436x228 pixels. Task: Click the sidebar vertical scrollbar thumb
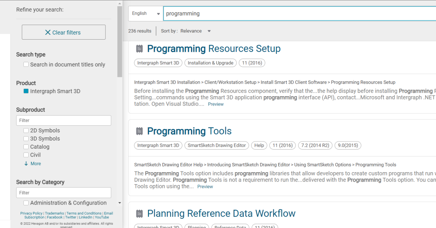pos(119,42)
